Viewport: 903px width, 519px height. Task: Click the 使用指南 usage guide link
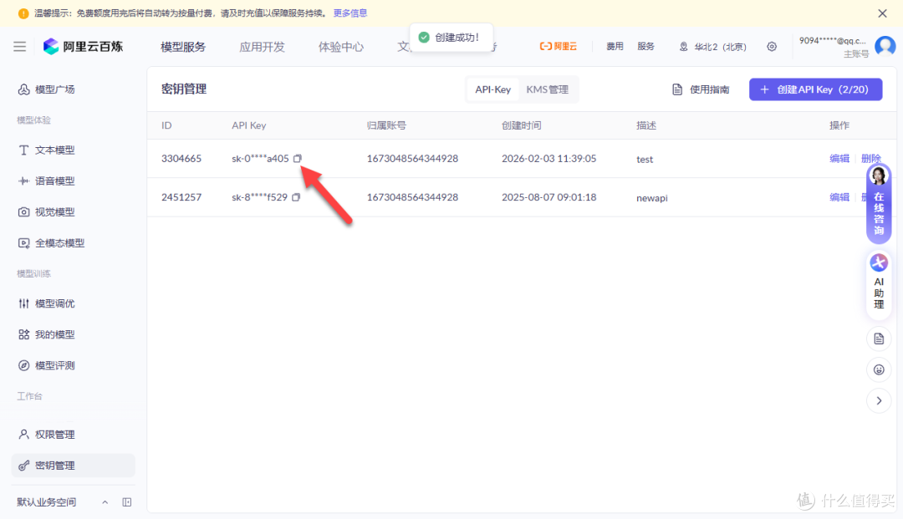(x=701, y=89)
